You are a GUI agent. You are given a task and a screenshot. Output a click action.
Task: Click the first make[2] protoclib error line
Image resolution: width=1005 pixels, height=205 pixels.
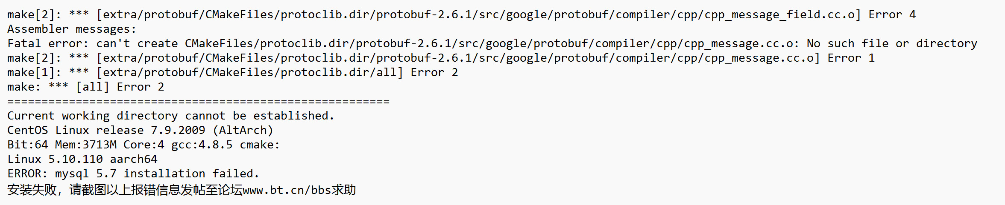(462, 15)
